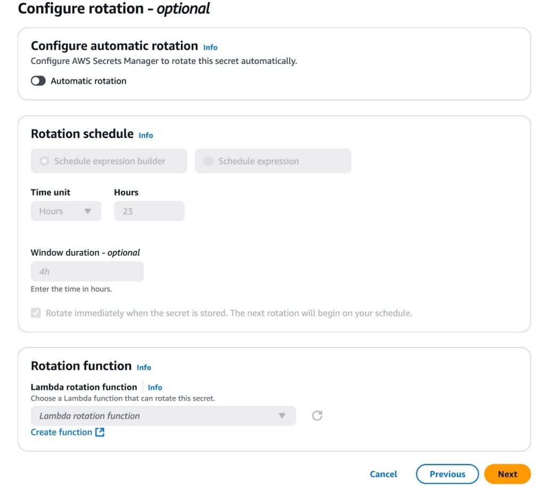Viewport: 545px width, 502px height.
Task: Select the Schedule expression radio option
Action: coord(208,161)
